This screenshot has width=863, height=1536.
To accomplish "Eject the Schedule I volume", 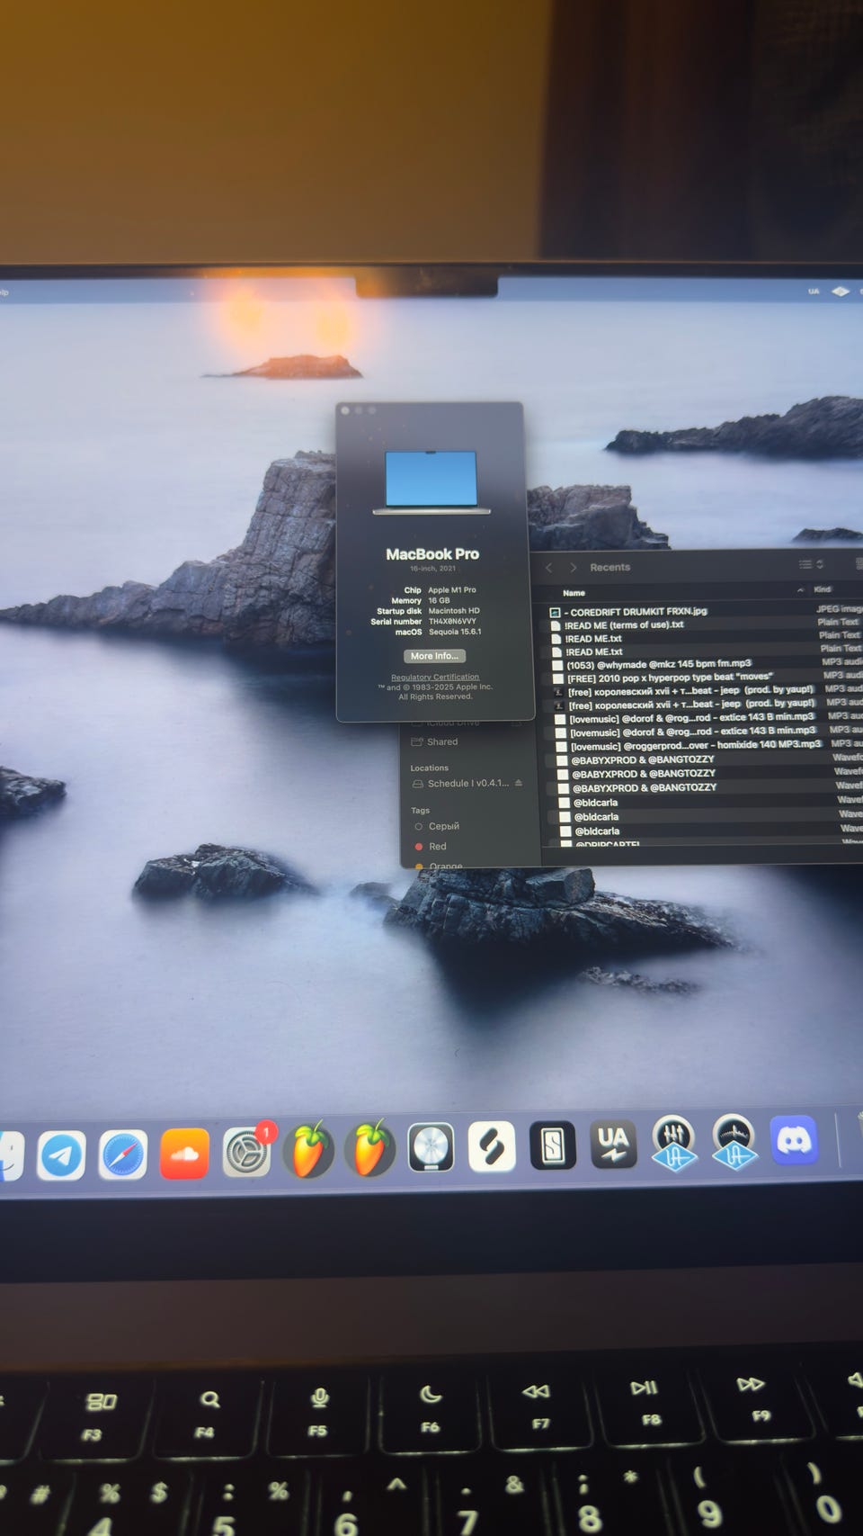I will (x=519, y=783).
